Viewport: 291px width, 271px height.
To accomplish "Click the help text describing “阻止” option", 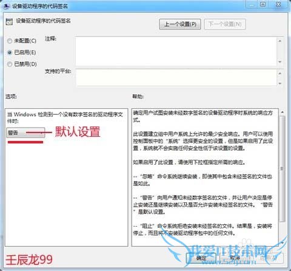I will click(x=202, y=229).
